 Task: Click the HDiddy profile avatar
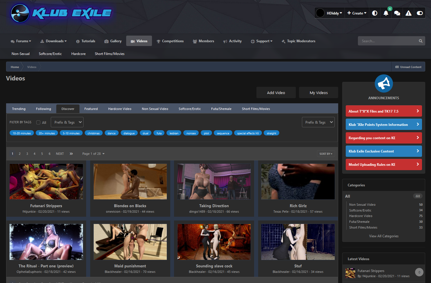320,13
